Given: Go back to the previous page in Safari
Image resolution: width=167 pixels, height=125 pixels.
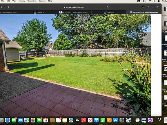Looking at the screenshot, I should click(x=8, y=7).
